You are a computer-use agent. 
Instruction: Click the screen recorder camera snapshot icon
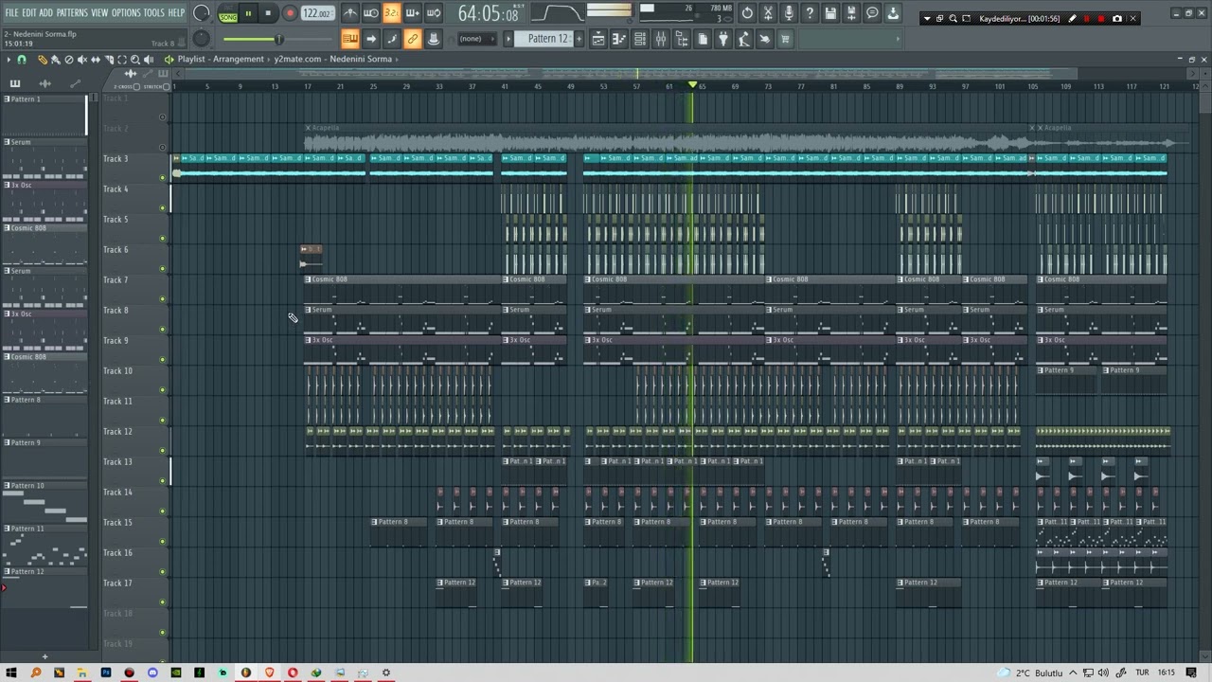(x=1117, y=18)
